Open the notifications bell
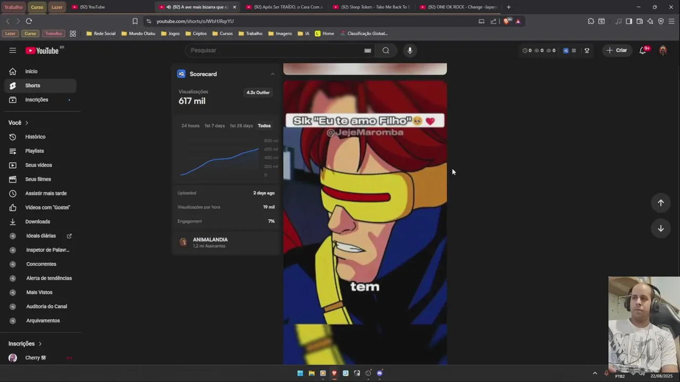Screen dimensions: 680x382 [x=643, y=50]
